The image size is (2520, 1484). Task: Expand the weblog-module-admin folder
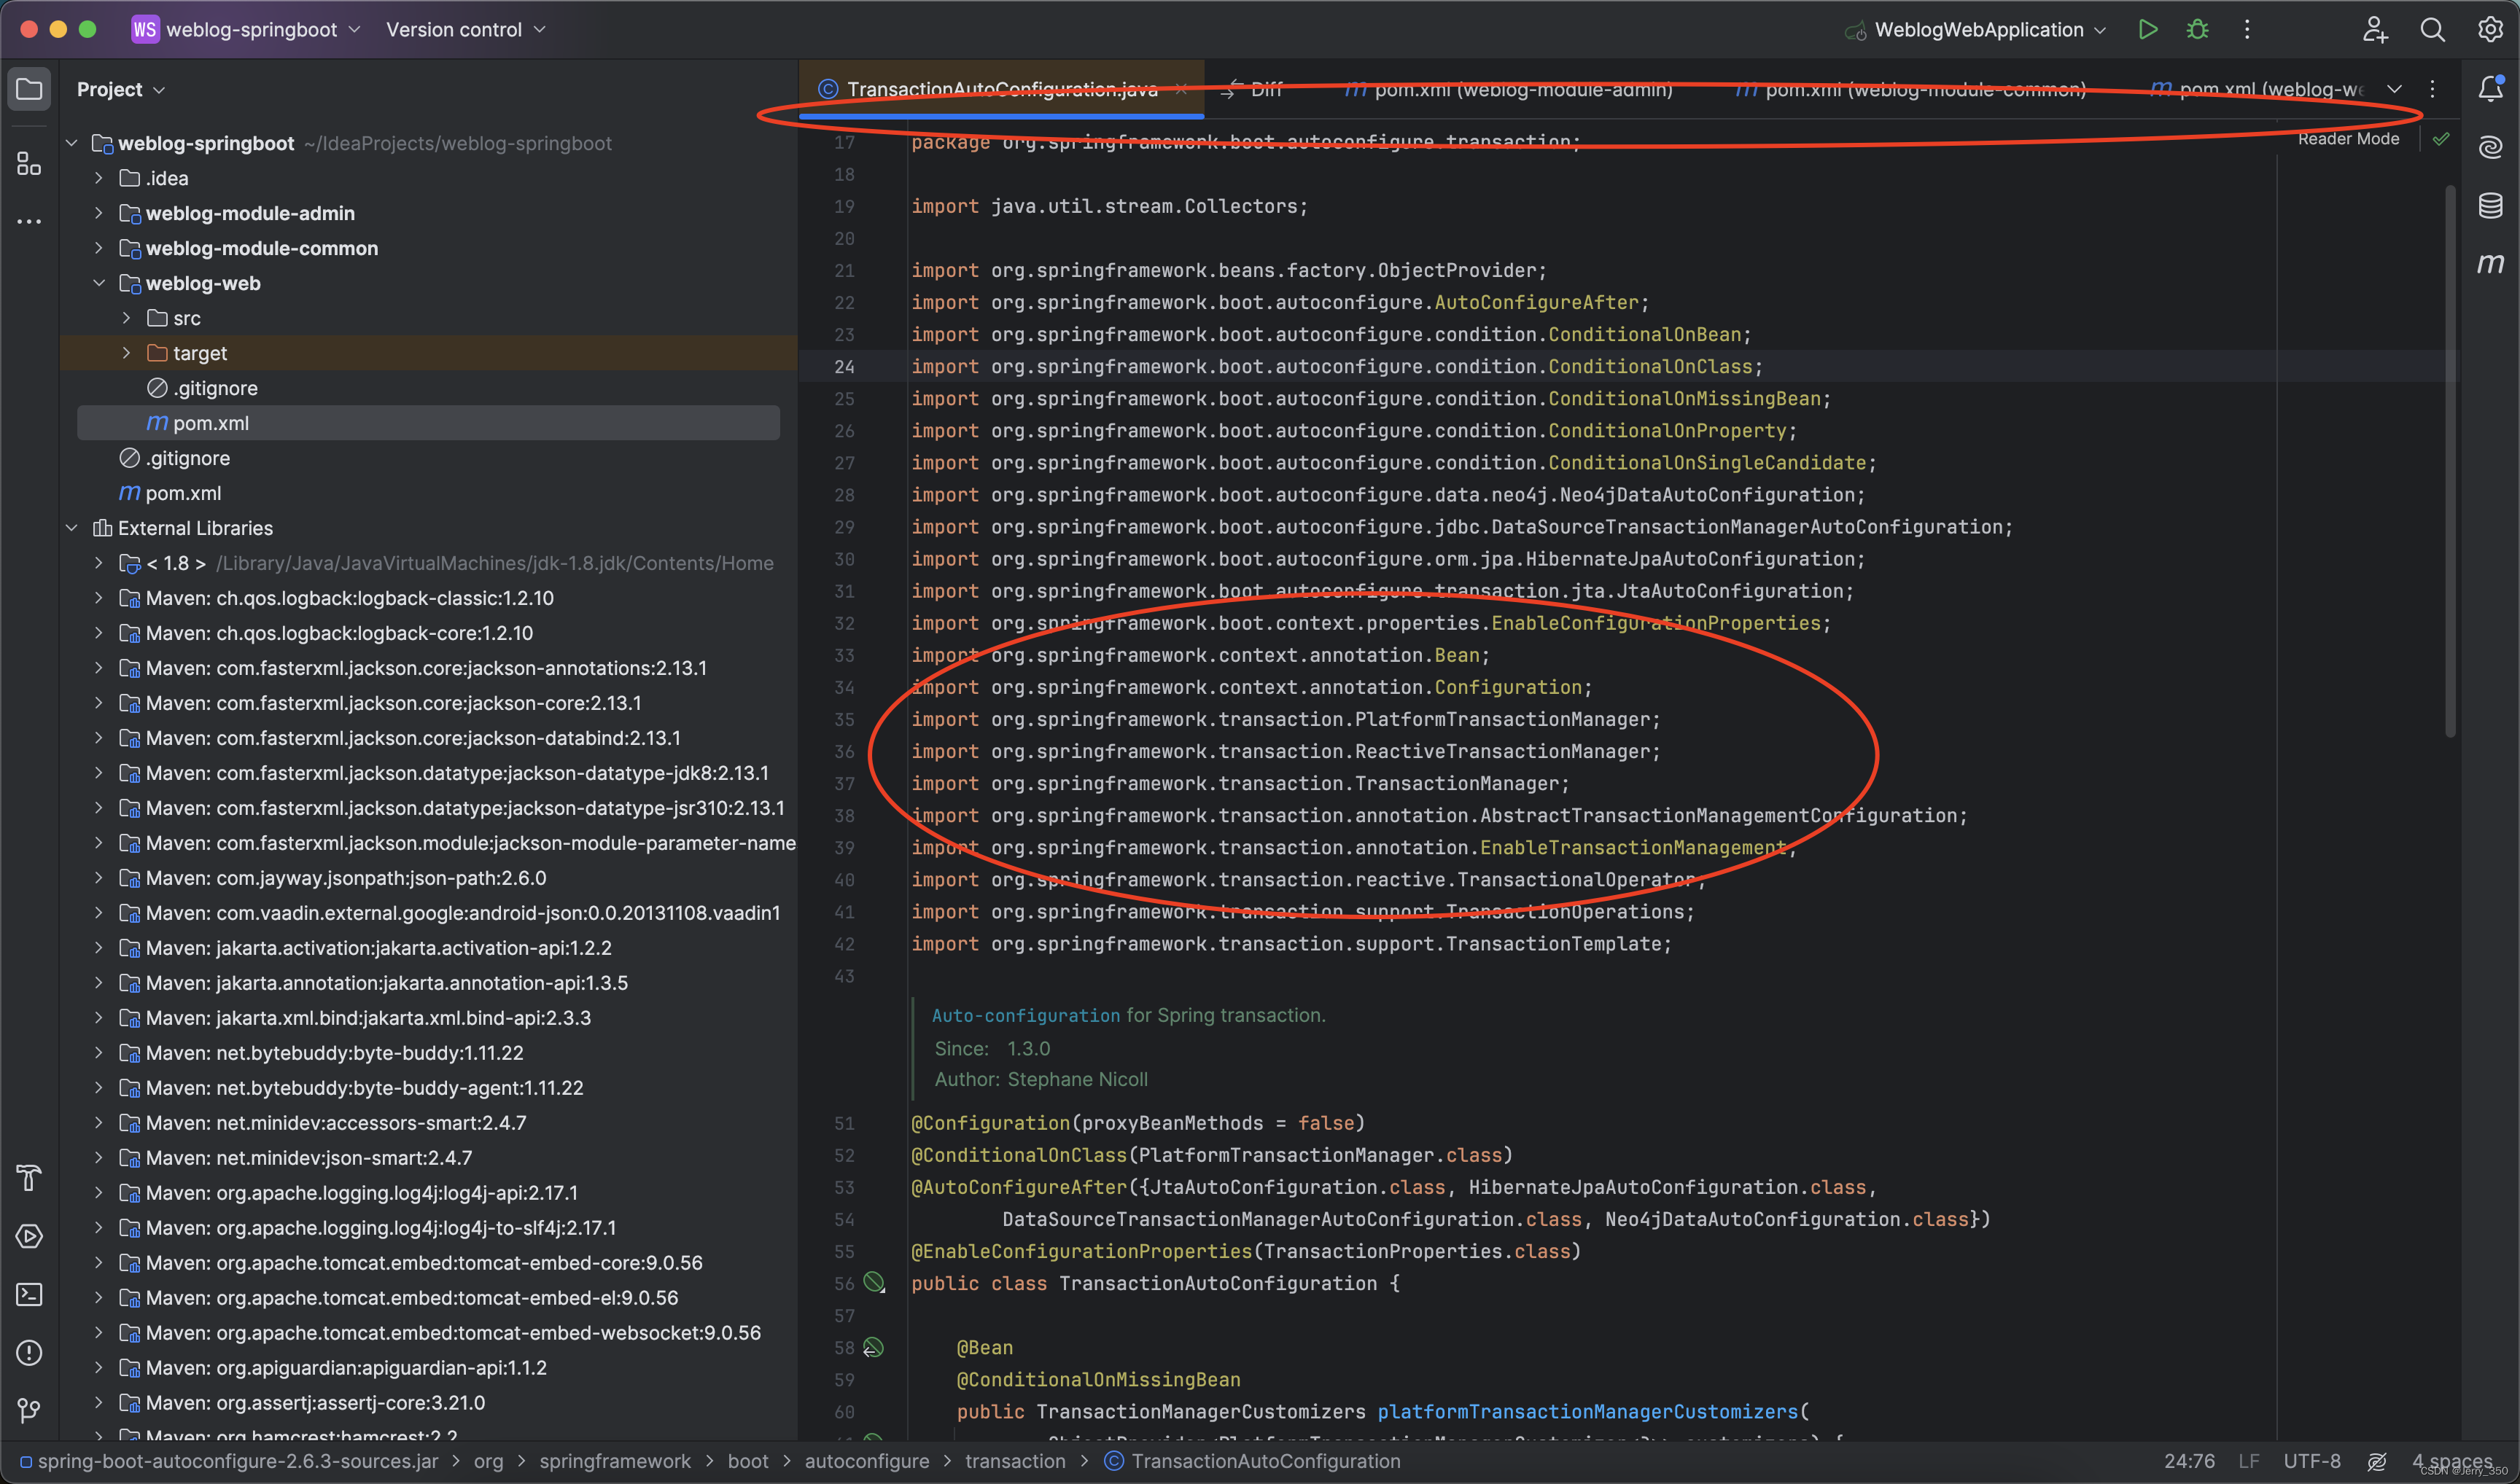(x=98, y=213)
